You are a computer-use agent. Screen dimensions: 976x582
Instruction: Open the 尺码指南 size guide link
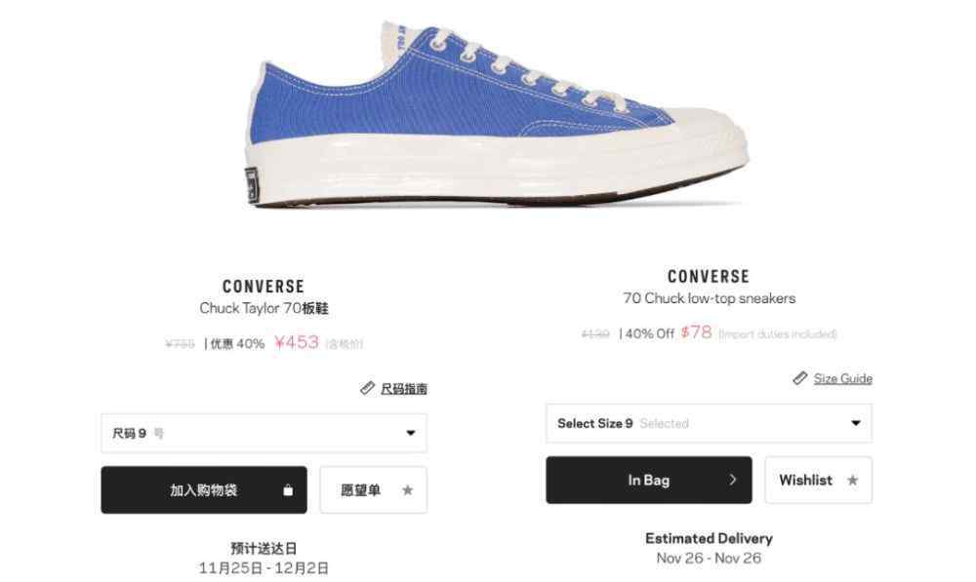coord(404,389)
